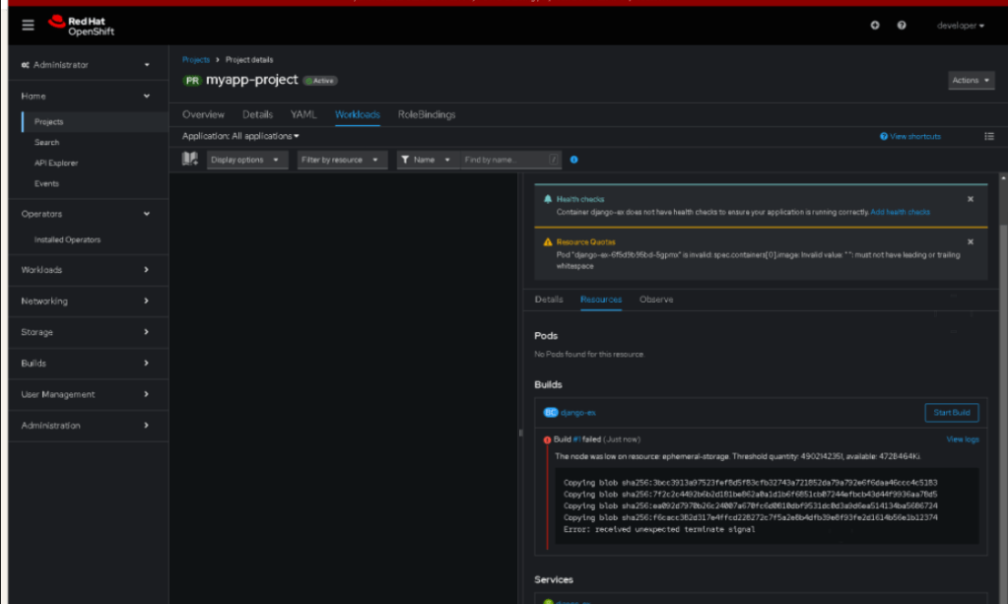This screenshot has width=1008, height=604.
Task: Open the developer user menu
Action: pyautogui.click(x=961, y=26)
